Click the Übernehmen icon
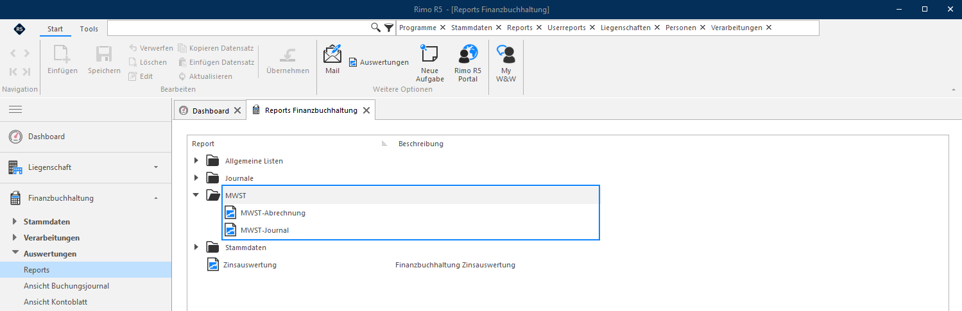This screenshot has height=311, width=962. coord(288,55)
